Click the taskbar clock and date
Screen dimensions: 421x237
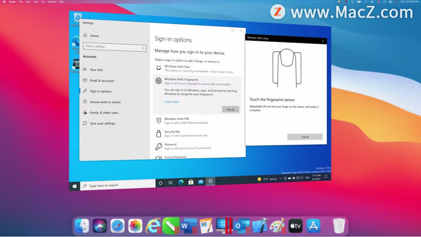click(x=316, y=177)
